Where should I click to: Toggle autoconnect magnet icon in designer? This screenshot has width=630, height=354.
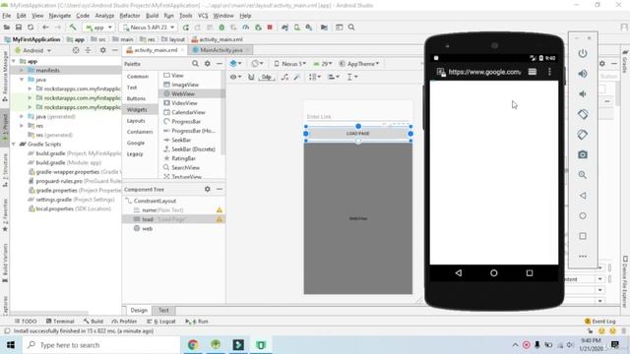251,77
